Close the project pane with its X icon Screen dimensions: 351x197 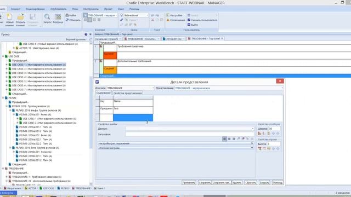point(90,34)
